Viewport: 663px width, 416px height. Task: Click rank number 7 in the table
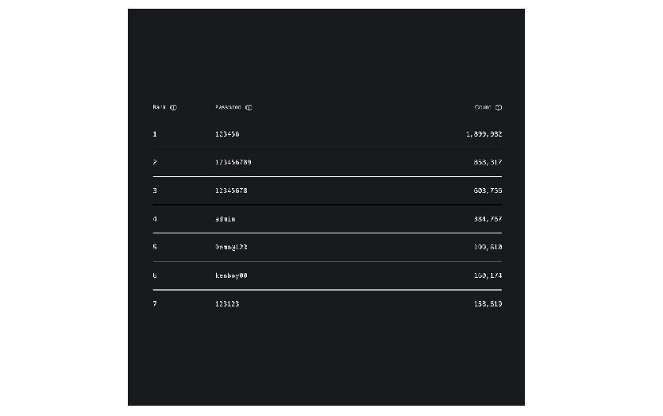click(155, 304)
